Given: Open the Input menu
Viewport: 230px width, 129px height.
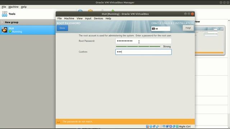Looking at the screenshot, I should [x=88, y=18].
